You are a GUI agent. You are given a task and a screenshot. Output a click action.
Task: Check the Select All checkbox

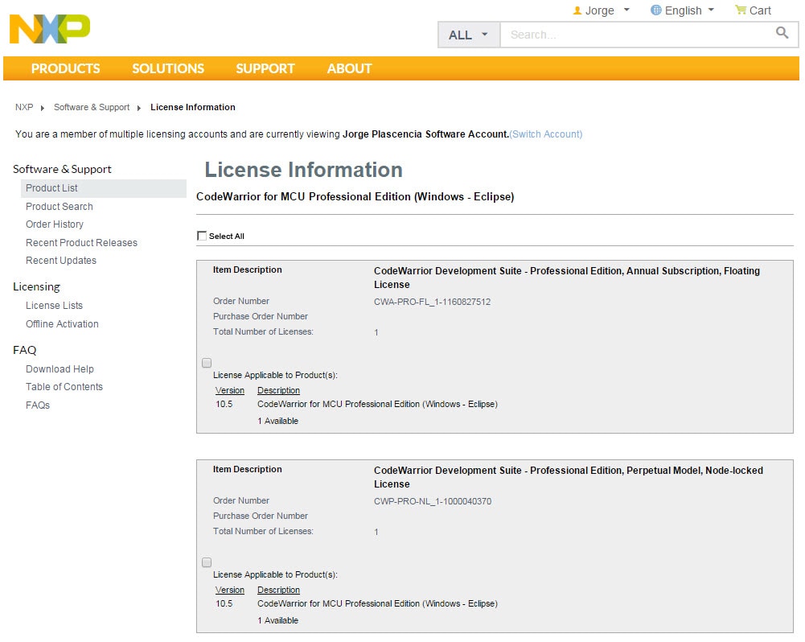click(202, 236)
